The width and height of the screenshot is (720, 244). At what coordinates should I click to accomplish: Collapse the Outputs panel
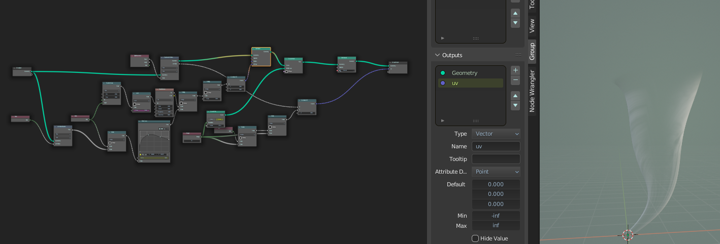pos(437,55)
